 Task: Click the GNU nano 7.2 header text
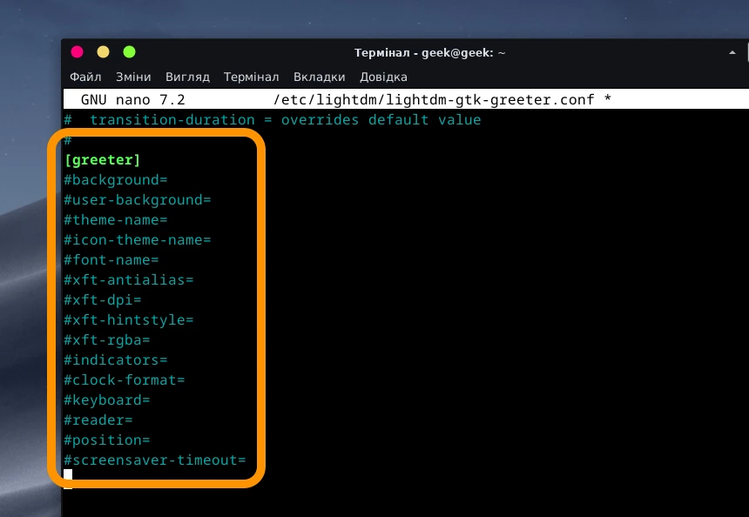point(132,100)
